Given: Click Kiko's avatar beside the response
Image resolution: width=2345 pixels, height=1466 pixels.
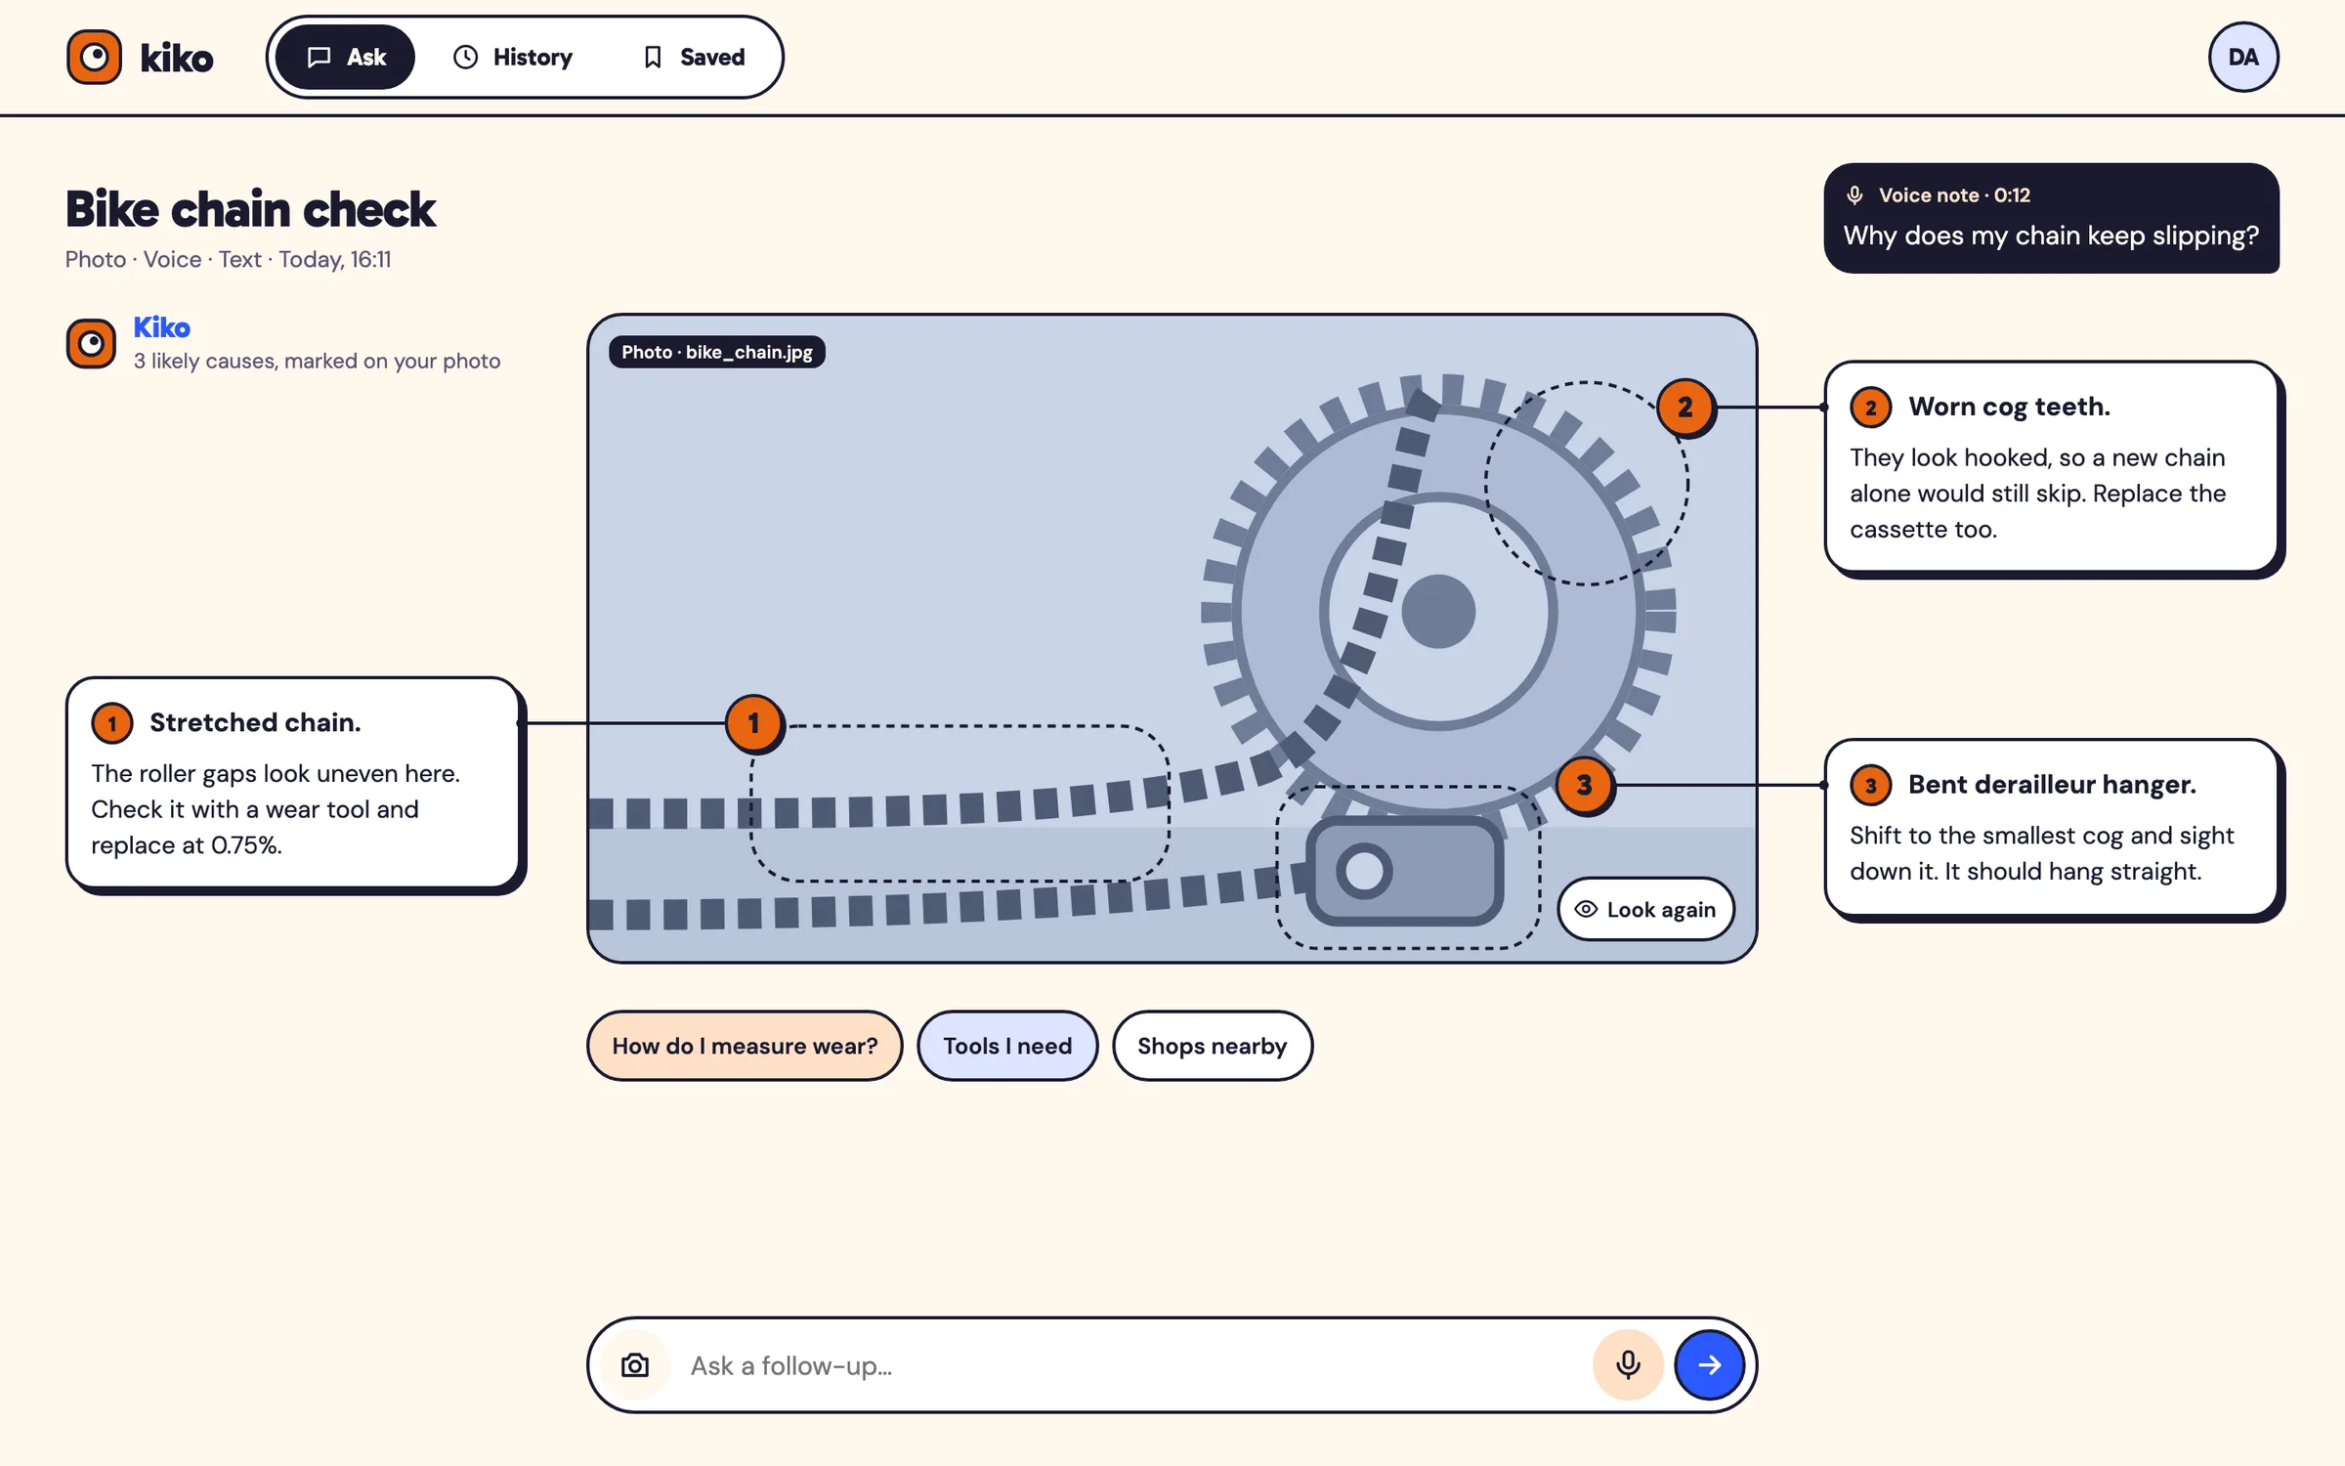Looking at the screenshot, I should click(x=91, y=343).
